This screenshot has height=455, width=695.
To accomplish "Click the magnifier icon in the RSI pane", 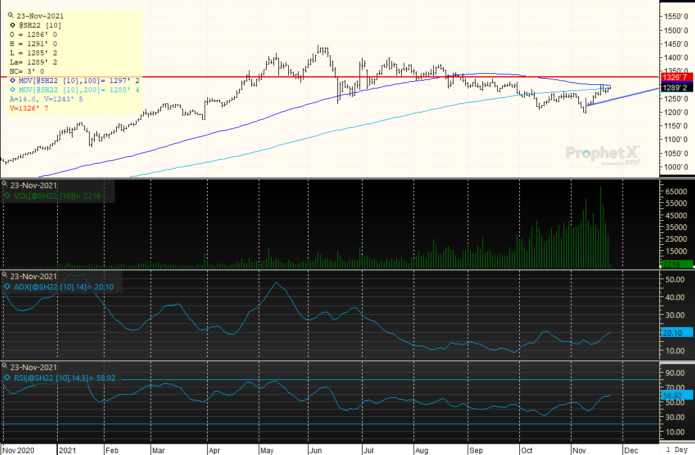I will [6, 366].
